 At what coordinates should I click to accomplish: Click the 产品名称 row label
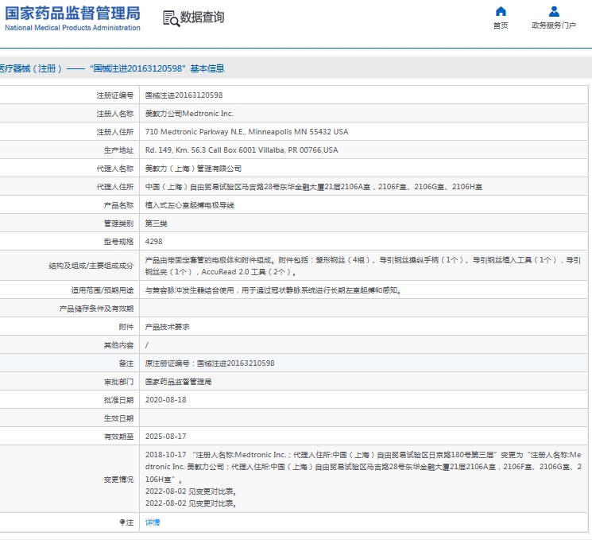tap(118, 205)
